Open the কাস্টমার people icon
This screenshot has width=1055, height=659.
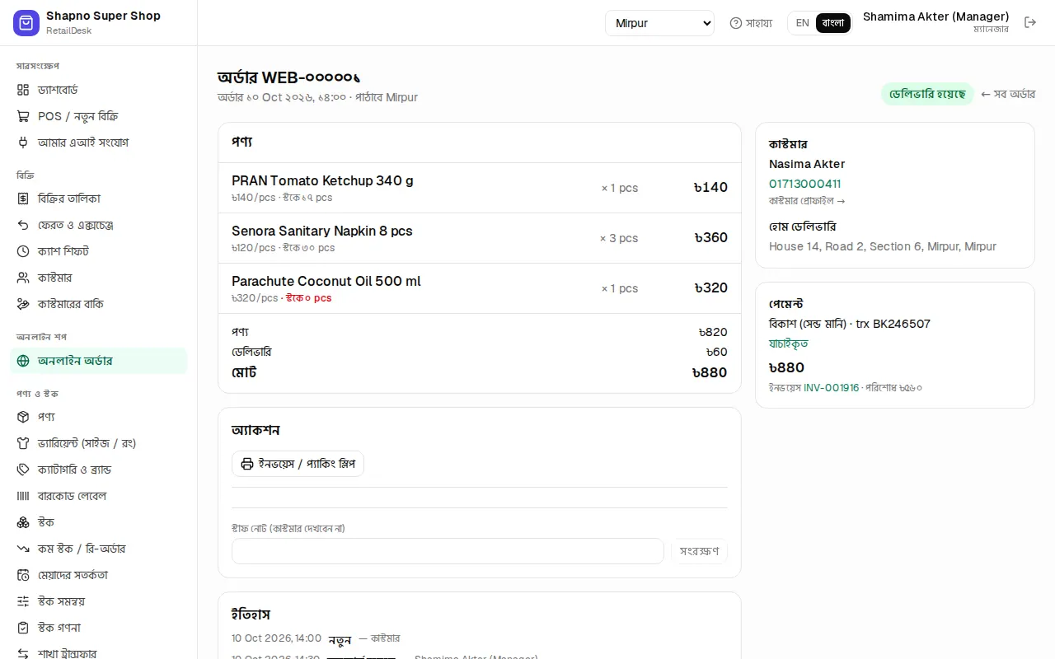(23, 278)
